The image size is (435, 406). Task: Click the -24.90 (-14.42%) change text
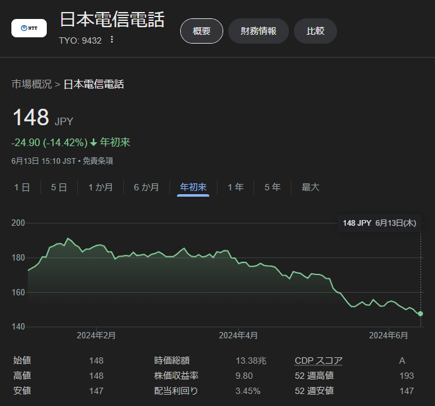49,143
